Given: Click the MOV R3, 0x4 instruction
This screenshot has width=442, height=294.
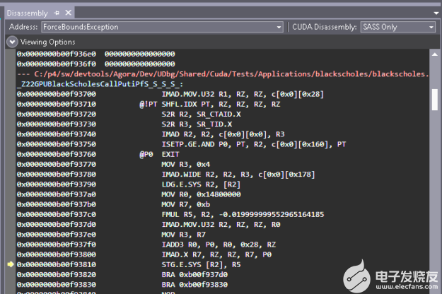Looking at the screenshot, I should [x=186, y=164].
